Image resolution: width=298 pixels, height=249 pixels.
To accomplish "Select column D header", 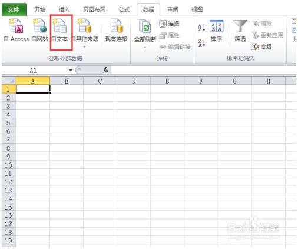I will (134, 81).
